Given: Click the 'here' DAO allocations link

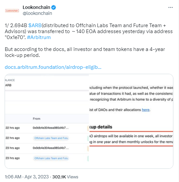Looking at the screenshot, I should 146,110.
